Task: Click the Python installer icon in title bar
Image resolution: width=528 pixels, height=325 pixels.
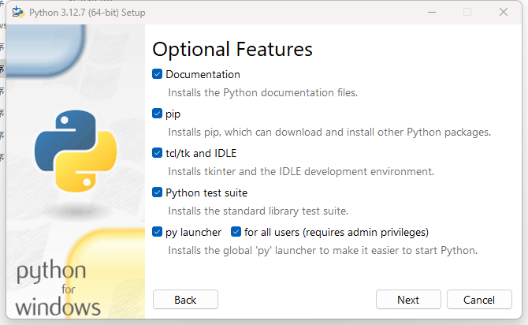Action: [18, 12]
